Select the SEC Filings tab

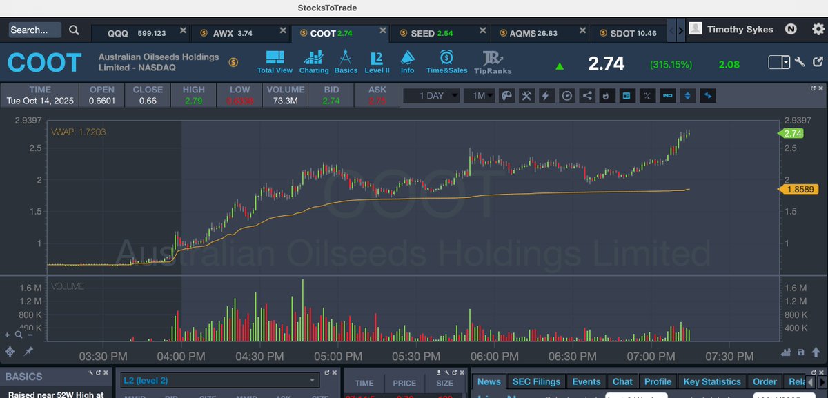[538, 381]
